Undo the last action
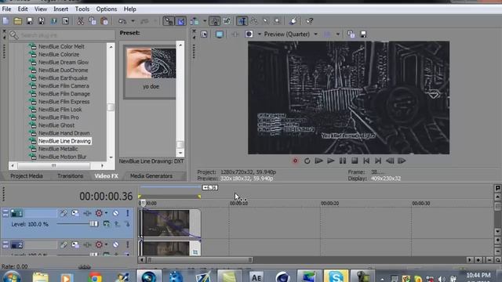The width and height of the screenshot is (502, 282). point(122,21)
